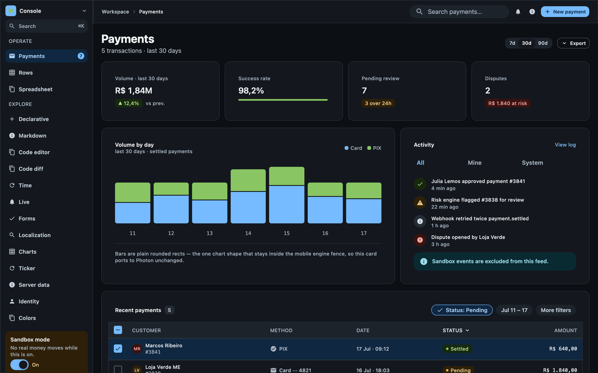This screenshot has height=373, width=598.
Task: Open Payments in the sidebar
Action: (x=46, y=56)
